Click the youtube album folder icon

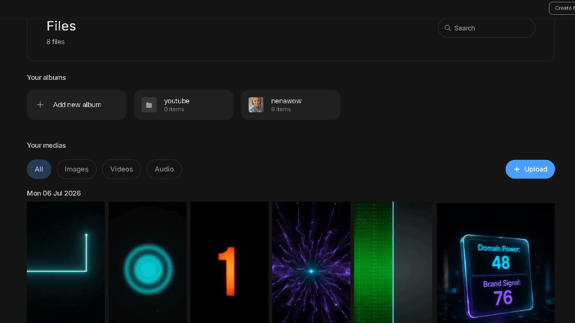[149, 105]
